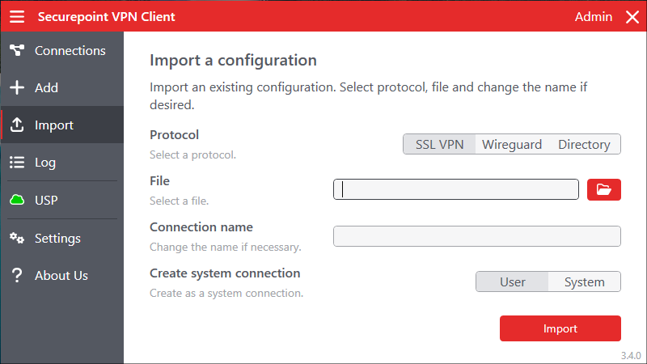This screenshot has height=364, width=647.
Task: Click the Import a configuration heading
Action: tap(233, 60)
